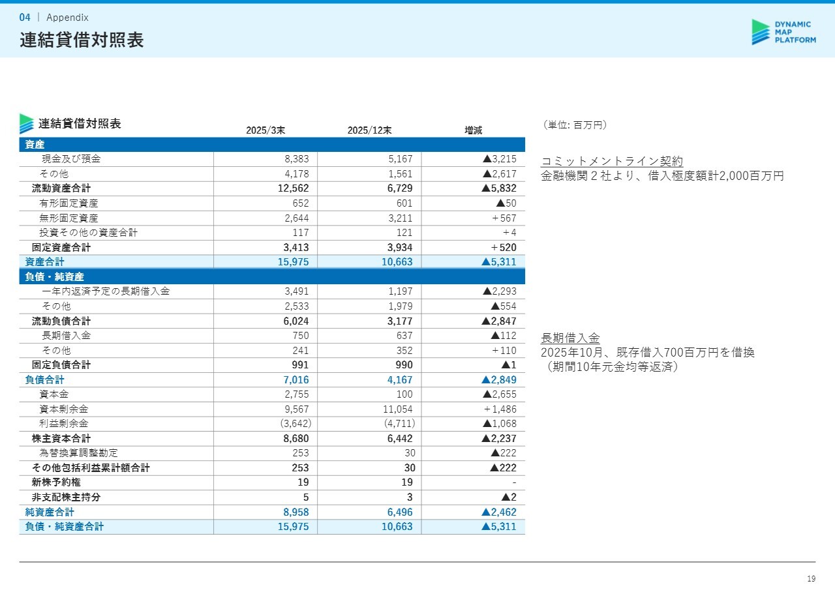Click the 負債合計 row label
This screenshot has height=590, width=835.
coord(45,379)
